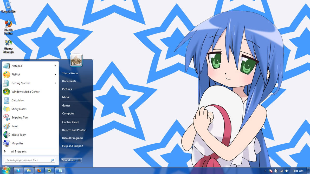
Task: Open the Shut down options arrow
Action: tap(79, 160)
